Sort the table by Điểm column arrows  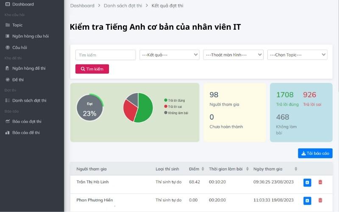203,169
